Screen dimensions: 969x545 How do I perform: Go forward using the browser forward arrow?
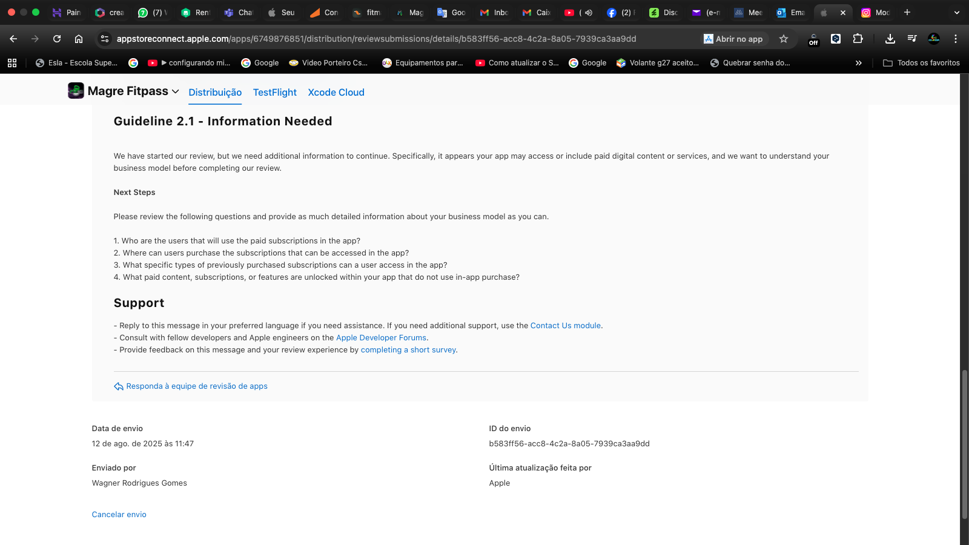(x=35, y=39)
